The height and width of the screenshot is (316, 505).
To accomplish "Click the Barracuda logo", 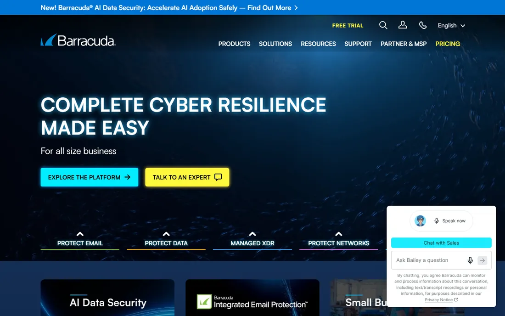I will [78, 40].
